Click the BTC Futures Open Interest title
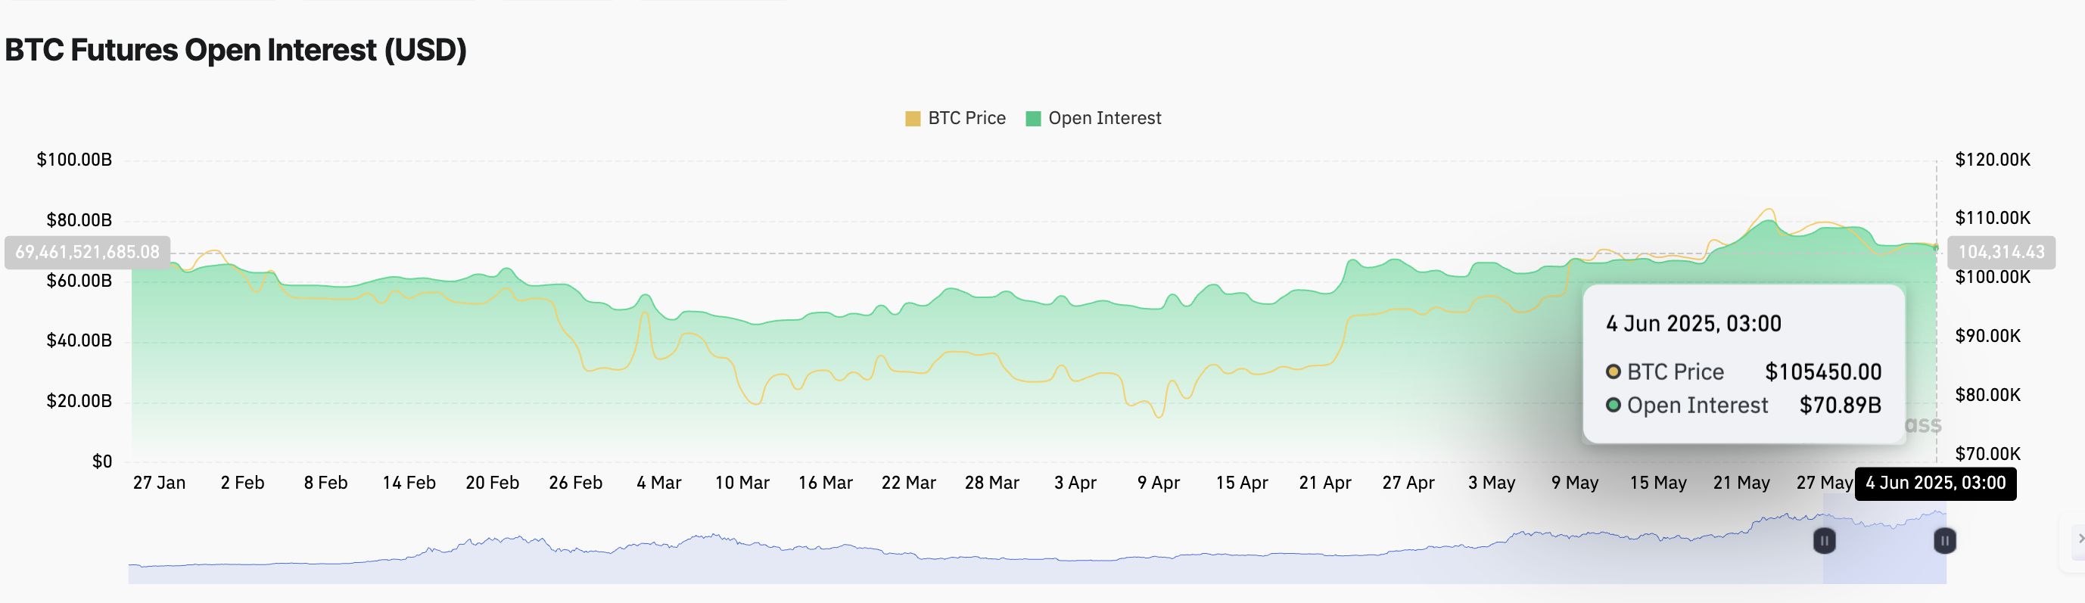Image resolution: width=2085 pixels, height=603 pixels. (x=235, y=50)
